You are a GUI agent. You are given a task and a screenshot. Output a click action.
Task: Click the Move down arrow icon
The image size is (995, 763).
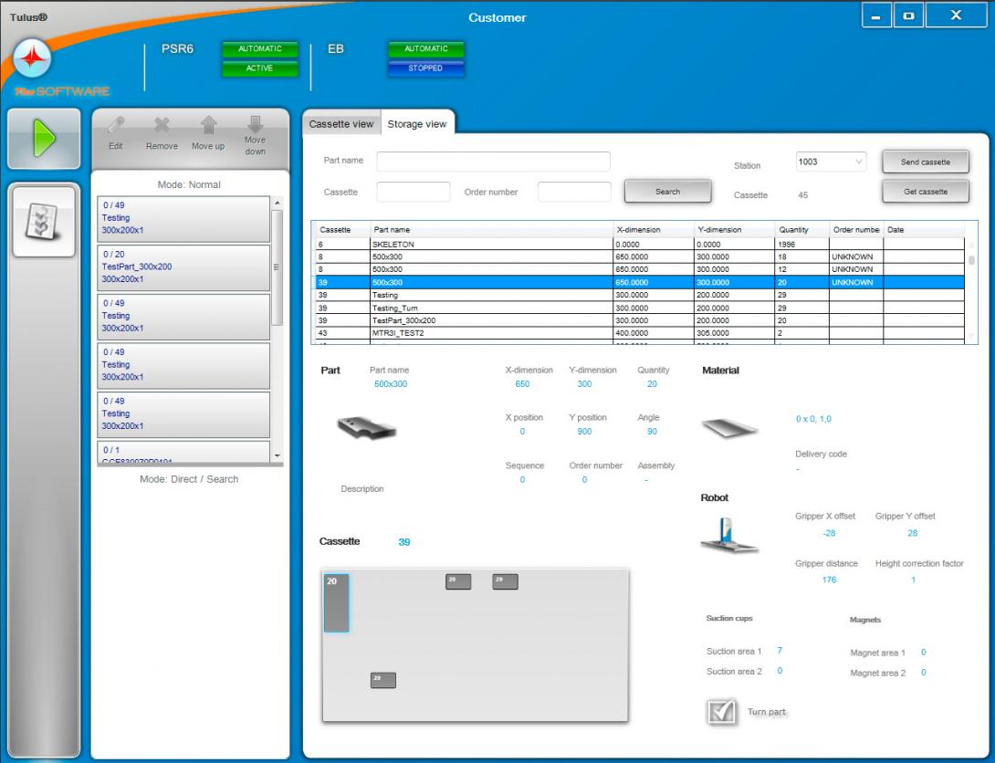point(256,127)
